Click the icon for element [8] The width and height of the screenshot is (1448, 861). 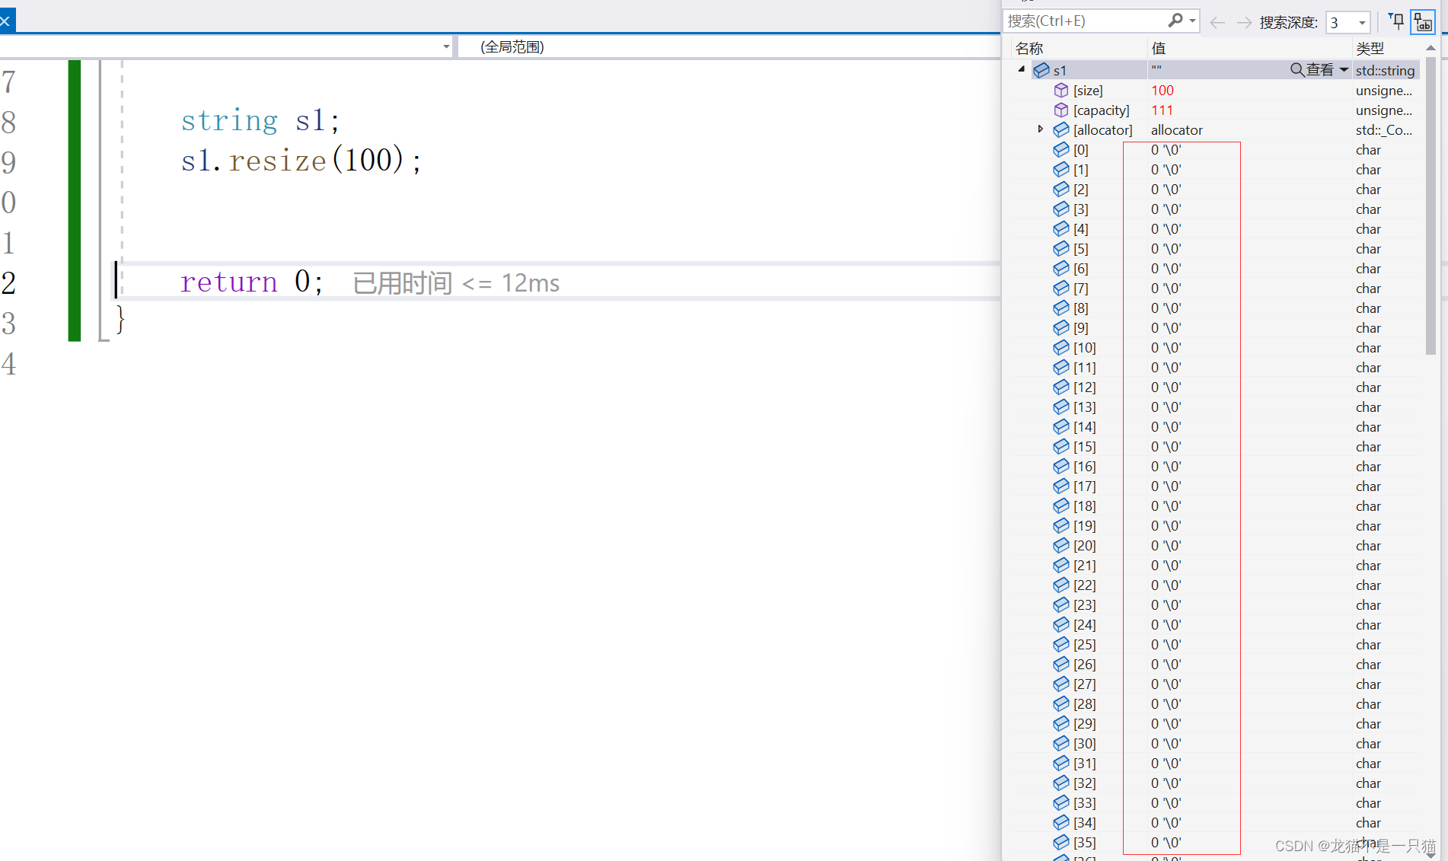tap(1061, 308)
